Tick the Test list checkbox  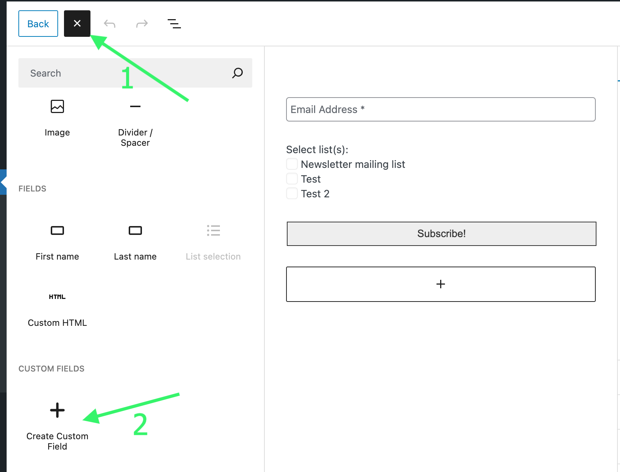[292, 179]
